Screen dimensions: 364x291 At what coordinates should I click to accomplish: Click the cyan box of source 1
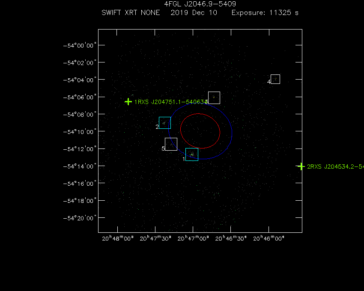192,154
